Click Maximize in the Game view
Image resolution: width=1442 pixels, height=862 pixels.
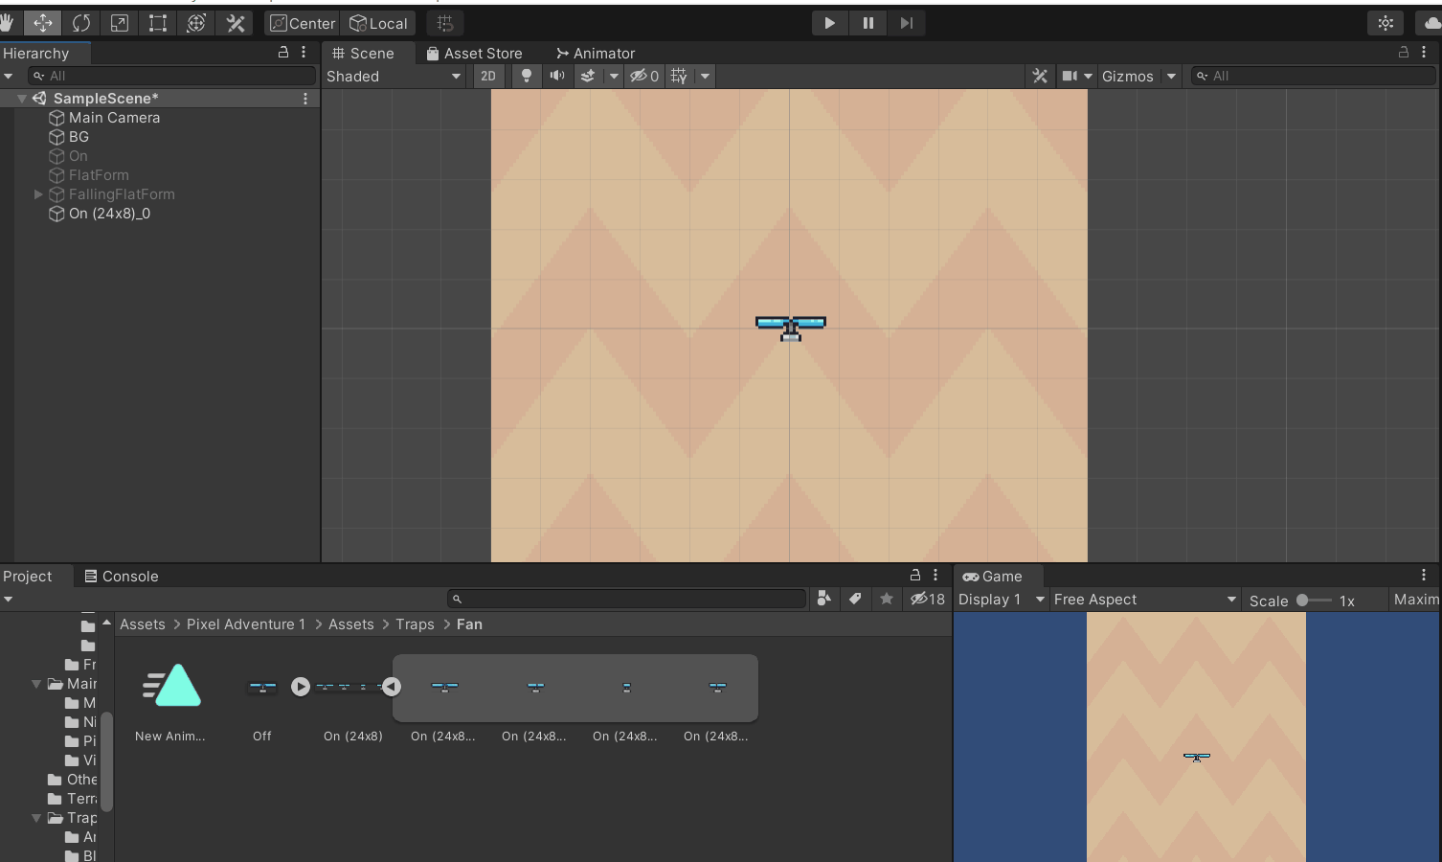[1415, 599]
